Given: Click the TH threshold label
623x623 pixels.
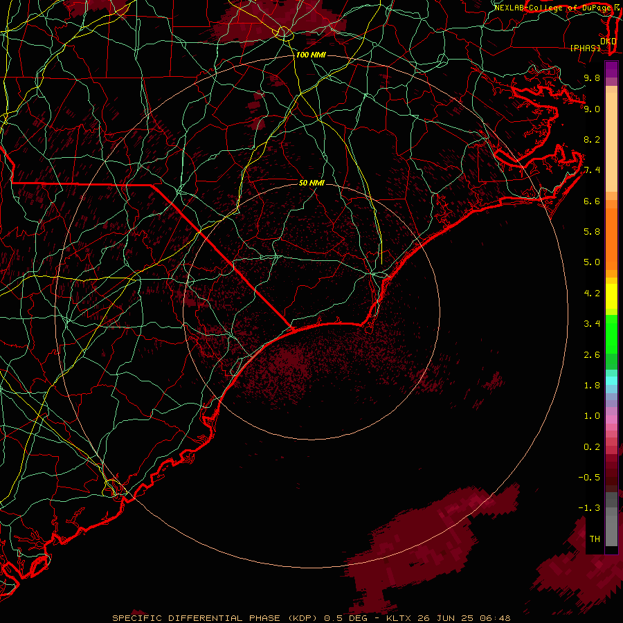Looking at the screenshot, I should click(595, 539).
